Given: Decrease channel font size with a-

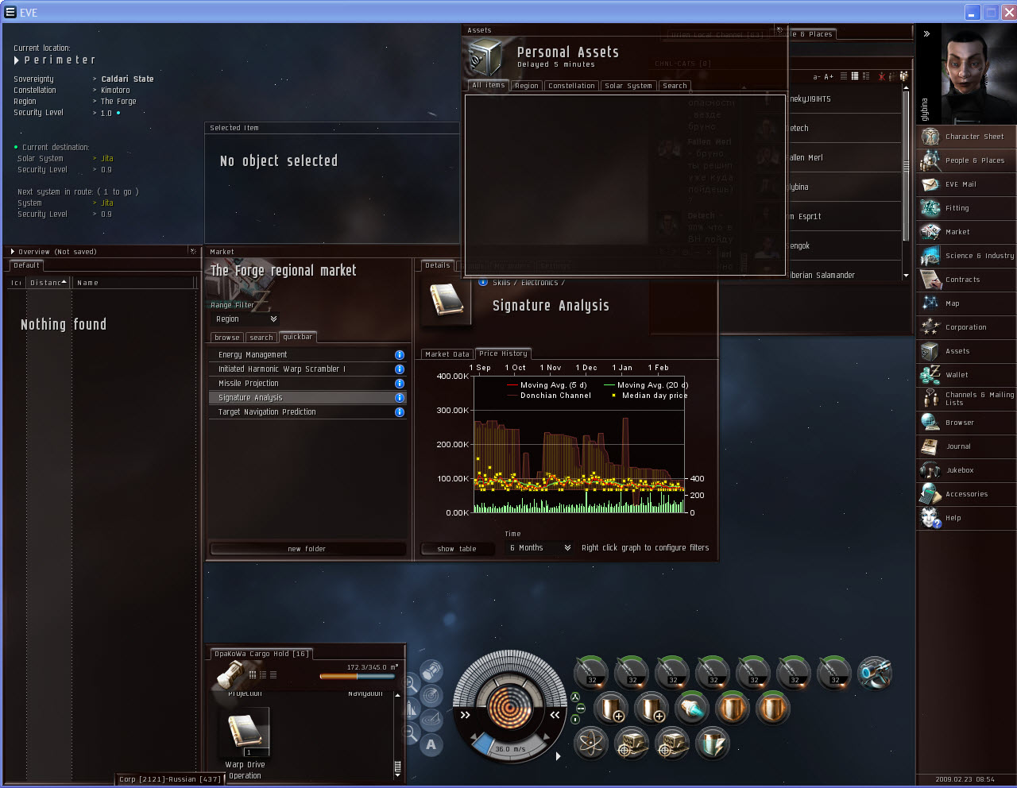Looking at the screenshot, I should [817, 77].
